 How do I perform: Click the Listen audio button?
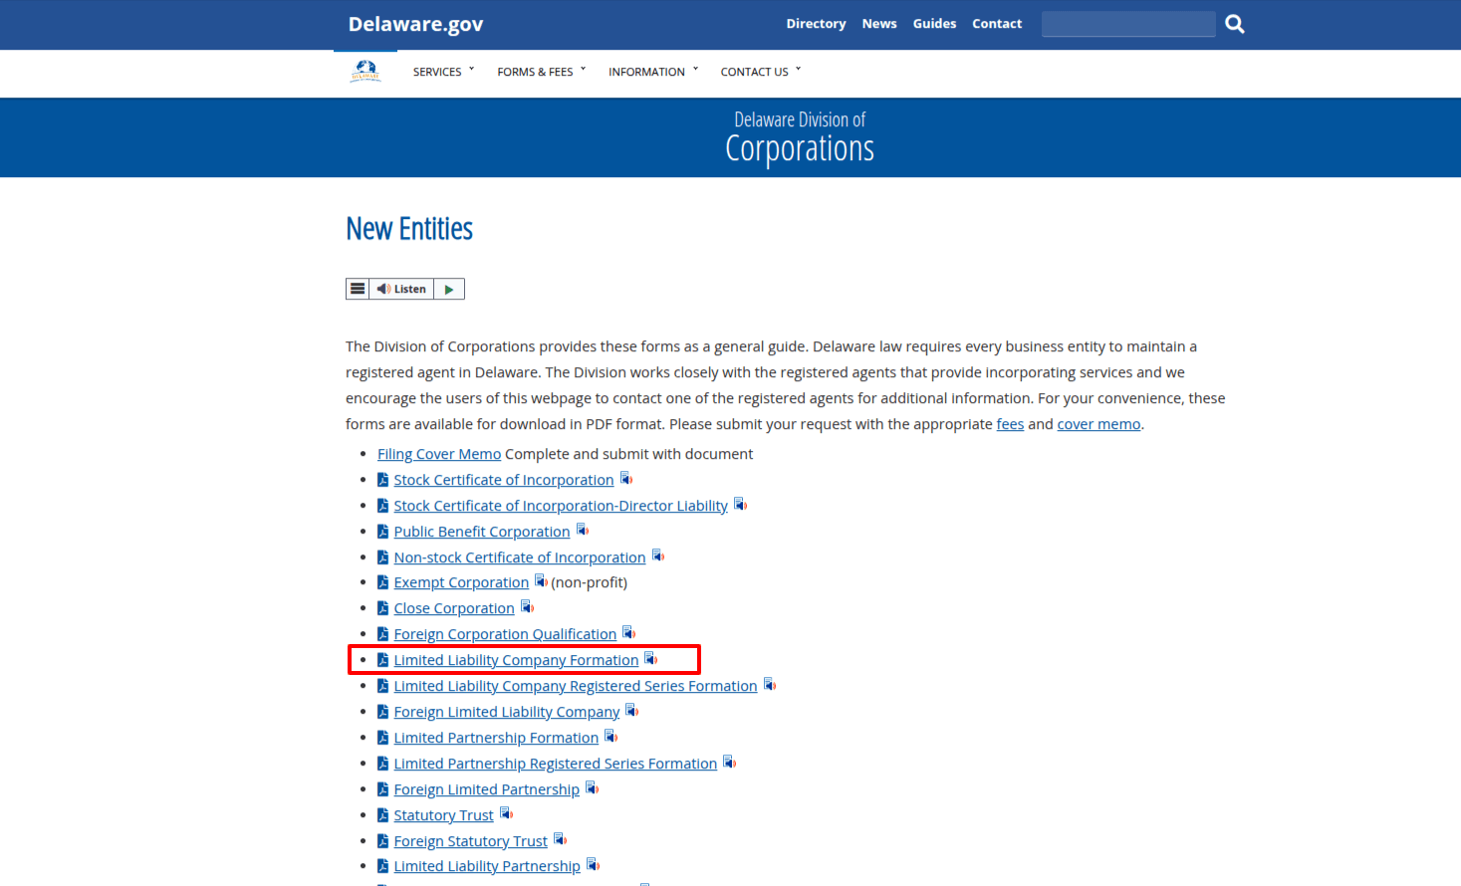pyautogui.click(x=401, y=289)
